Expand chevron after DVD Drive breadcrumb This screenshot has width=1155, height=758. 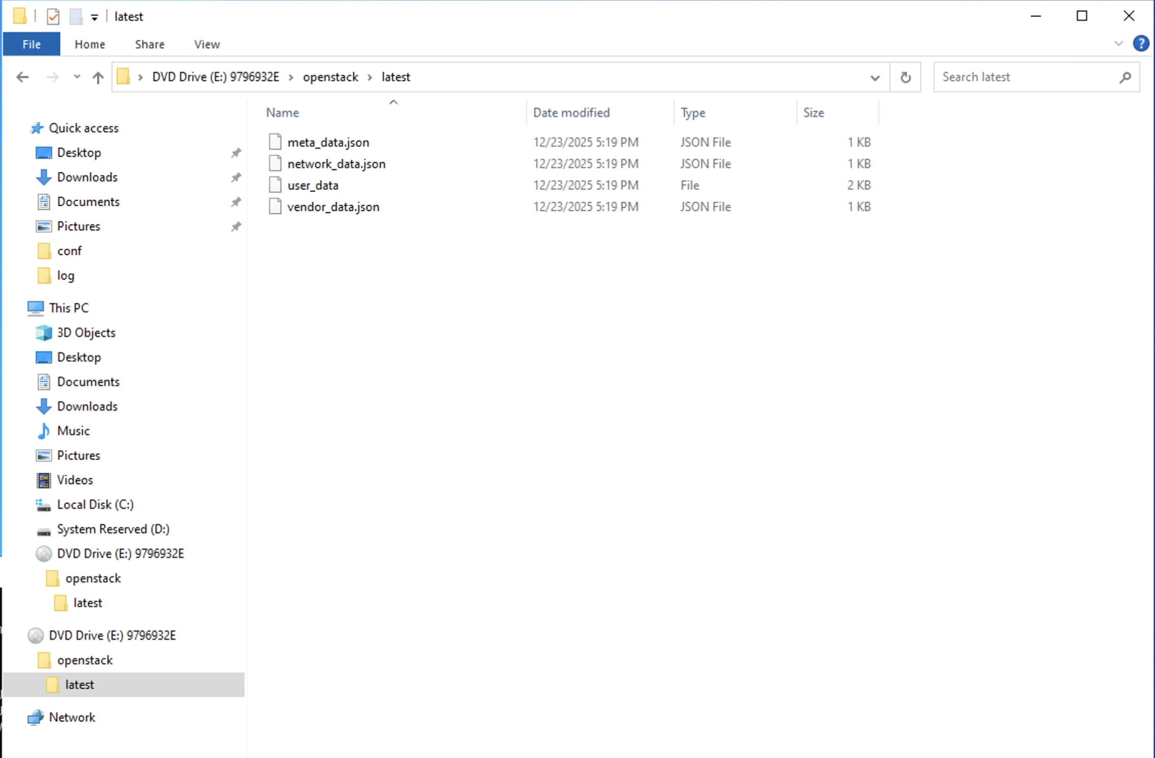tap(291, 78)
